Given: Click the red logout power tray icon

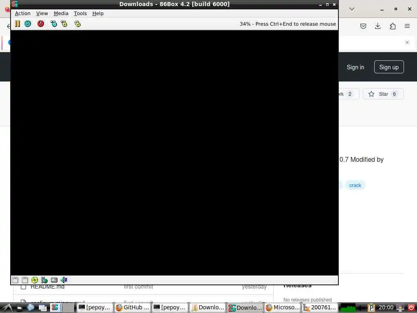Looking at the screenshot, I should [x=411, y=308].
